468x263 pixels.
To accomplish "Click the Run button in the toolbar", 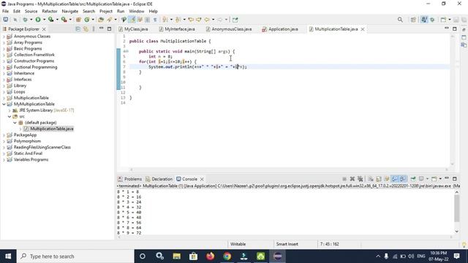I will [x=38, y=20].
